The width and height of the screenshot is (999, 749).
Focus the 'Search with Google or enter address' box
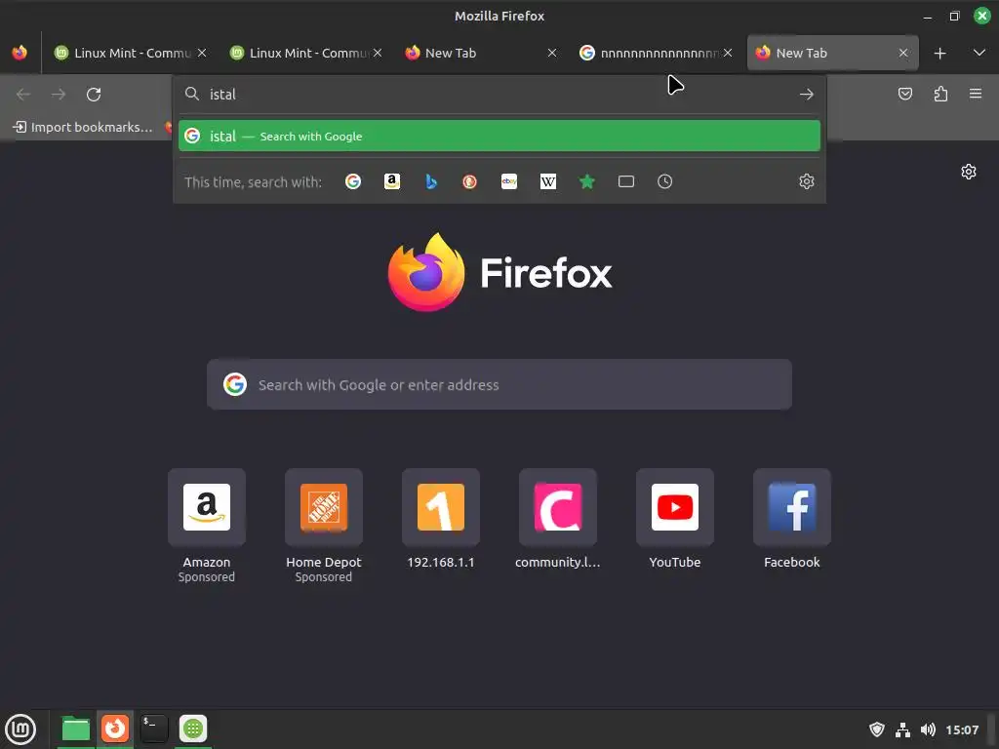click(x=499, y=384)
